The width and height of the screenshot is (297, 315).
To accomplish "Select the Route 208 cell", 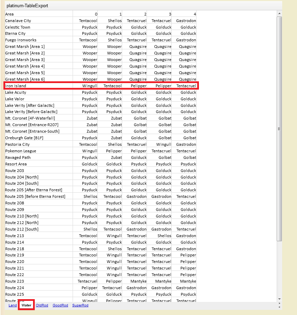I will click(39, 203).
